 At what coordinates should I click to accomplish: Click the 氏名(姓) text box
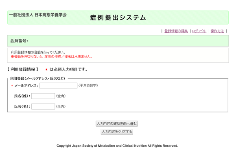43,96
